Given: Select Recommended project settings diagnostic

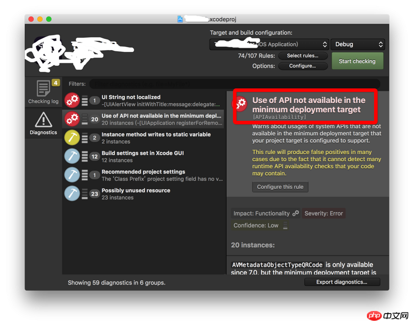Looking at the screenshot, I should click(x=143, y=175).
